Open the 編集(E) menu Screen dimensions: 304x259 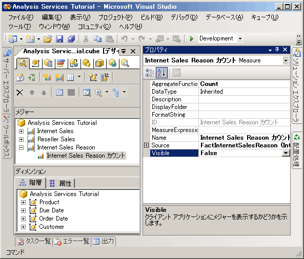pos(52,17)
